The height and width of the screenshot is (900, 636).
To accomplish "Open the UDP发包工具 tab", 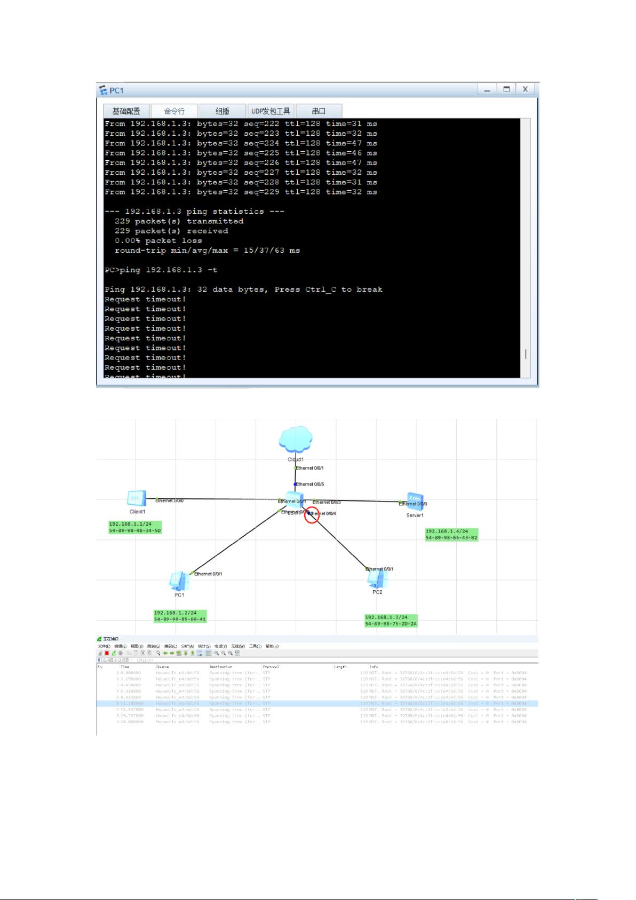I will (271, 111).
